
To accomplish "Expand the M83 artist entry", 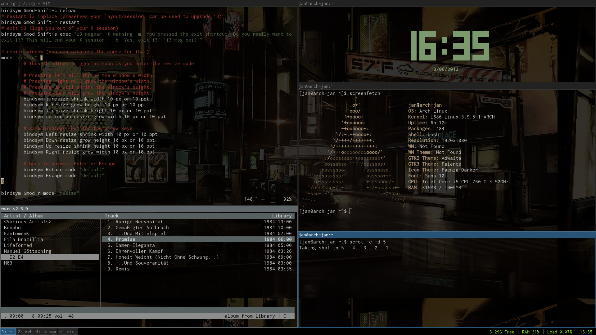I will (x=8, y=263).
